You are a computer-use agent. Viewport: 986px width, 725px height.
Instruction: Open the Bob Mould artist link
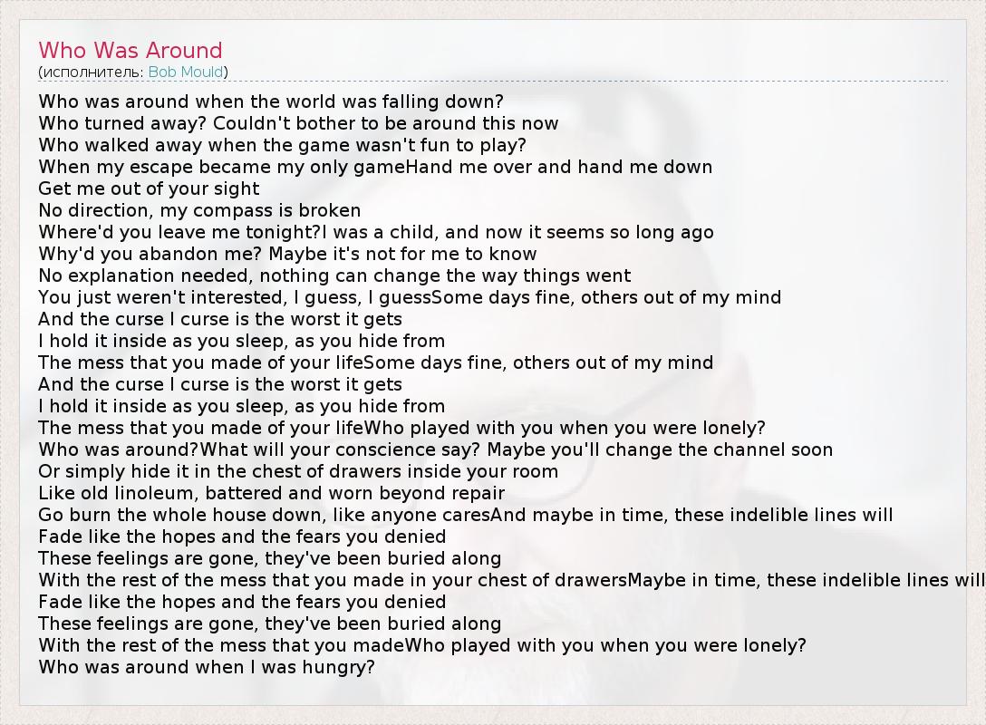point(186,72)
